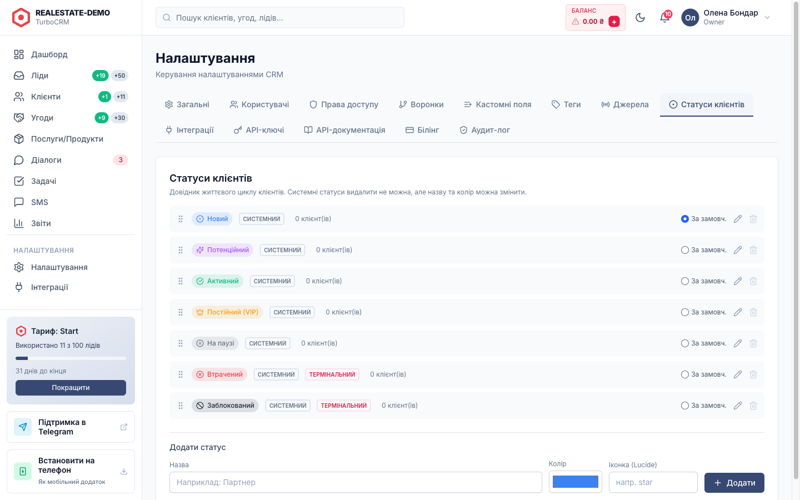Open Угоди in sidebar
Image resolution: width=800 pixels, height=500 pixels.
71,118
